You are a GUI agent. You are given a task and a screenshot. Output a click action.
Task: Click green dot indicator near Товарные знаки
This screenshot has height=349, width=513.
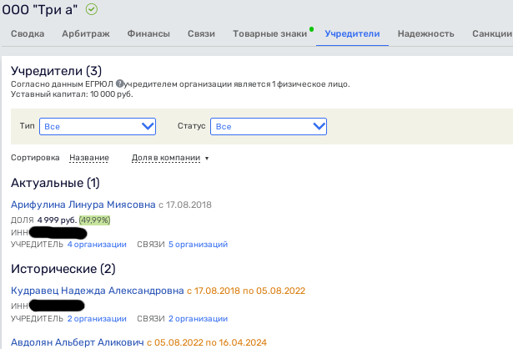tap(311, 29)
